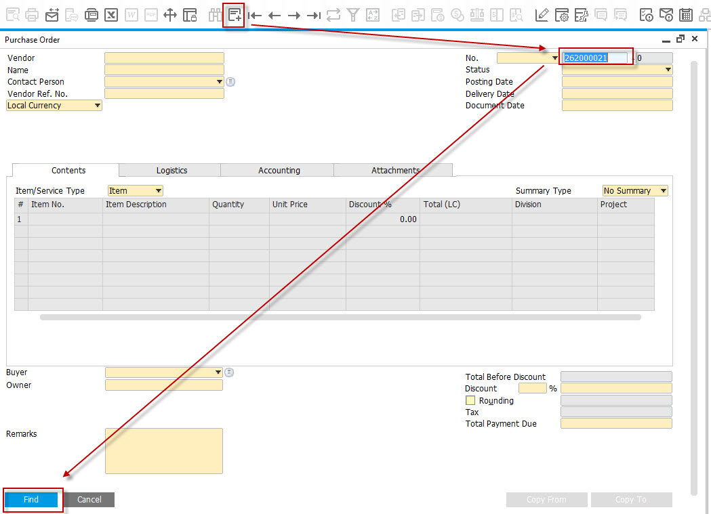Click the Layout Designer pencil icon
Screen dimensions: 711x514
pos(542,15)
